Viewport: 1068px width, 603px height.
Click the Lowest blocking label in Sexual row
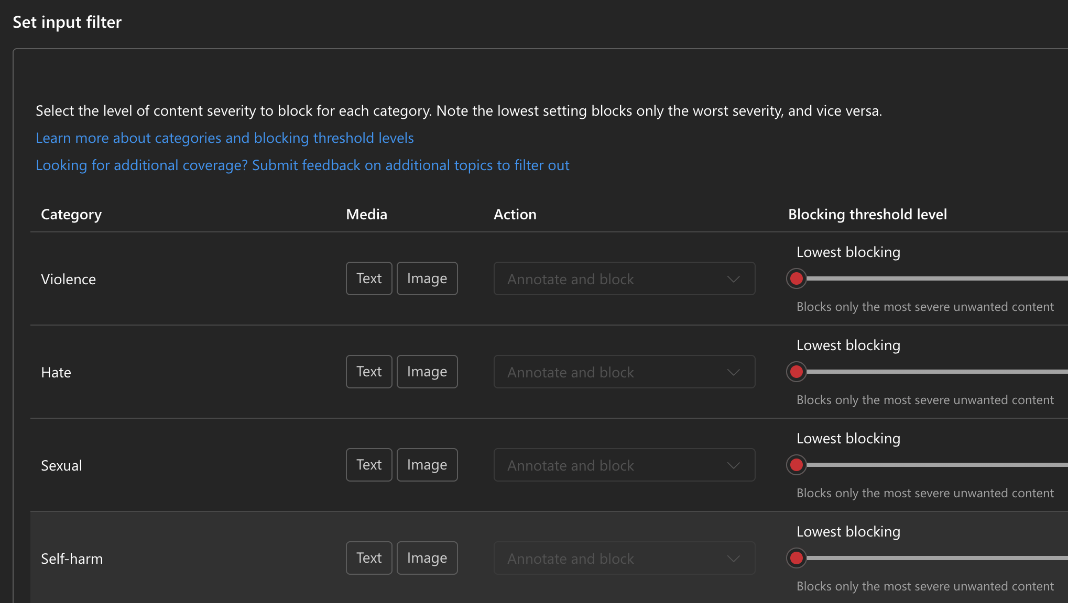[848, 439]
